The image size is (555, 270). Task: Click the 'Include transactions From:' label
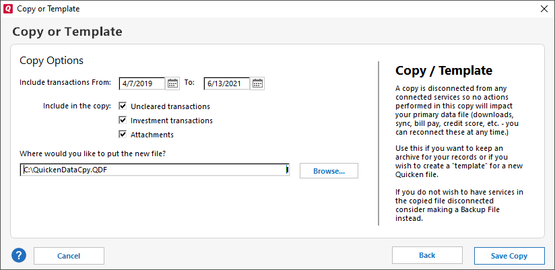[x=65, y=83]
